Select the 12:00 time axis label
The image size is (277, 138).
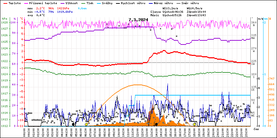[137, 131]
